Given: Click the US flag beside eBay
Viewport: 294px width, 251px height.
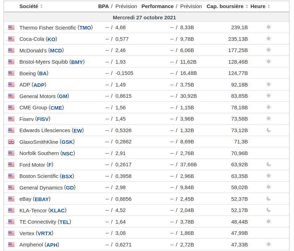Looking at the screenshot, I should [11, 199].
